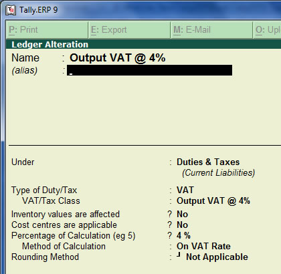
Task: Change the Under group Duties & Taxes
Action: pos(208,162)
